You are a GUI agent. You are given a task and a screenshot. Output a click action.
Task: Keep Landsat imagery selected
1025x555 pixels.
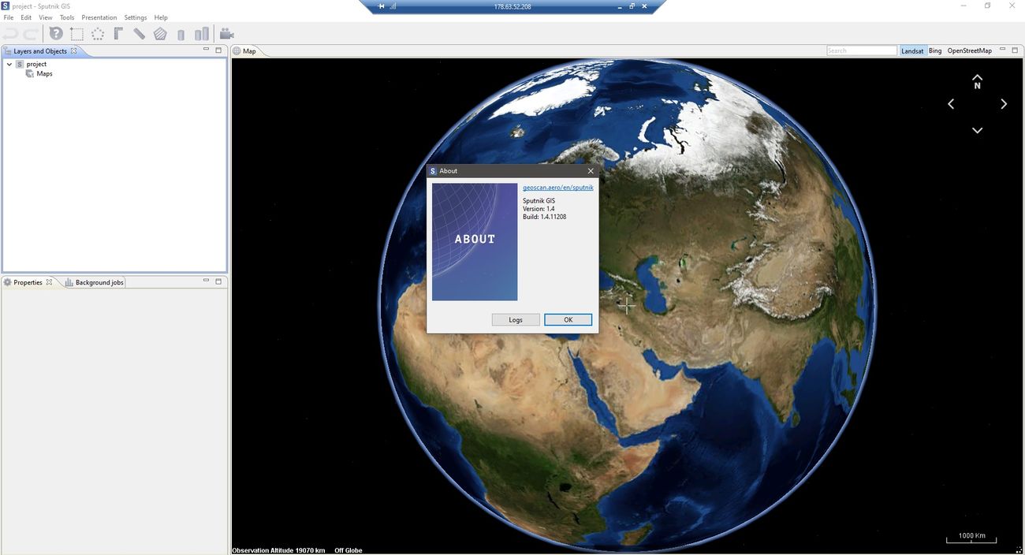(912, 50)
